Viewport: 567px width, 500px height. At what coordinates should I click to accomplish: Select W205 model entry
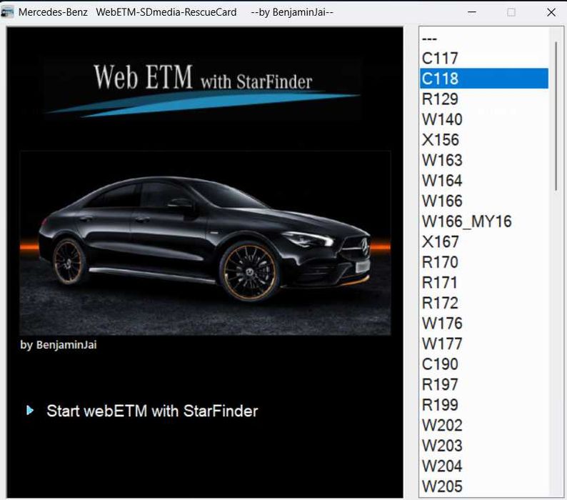tap(484, 486)
